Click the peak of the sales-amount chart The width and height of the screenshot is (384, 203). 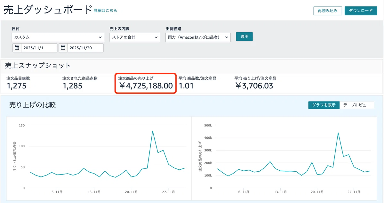[x=338, y=133]
